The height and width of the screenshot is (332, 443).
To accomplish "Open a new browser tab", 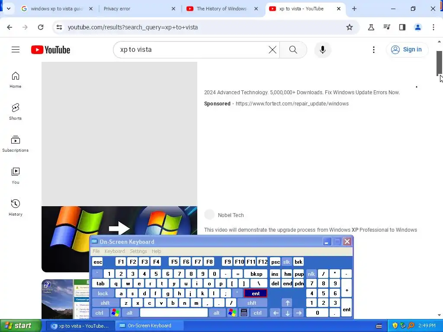I will pyautogui.click(x=354, y=9).
